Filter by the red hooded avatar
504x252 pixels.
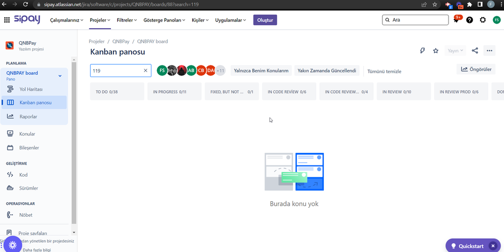click(182, 70)
